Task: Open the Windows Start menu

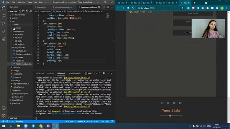Action: (x=3, y=126)
